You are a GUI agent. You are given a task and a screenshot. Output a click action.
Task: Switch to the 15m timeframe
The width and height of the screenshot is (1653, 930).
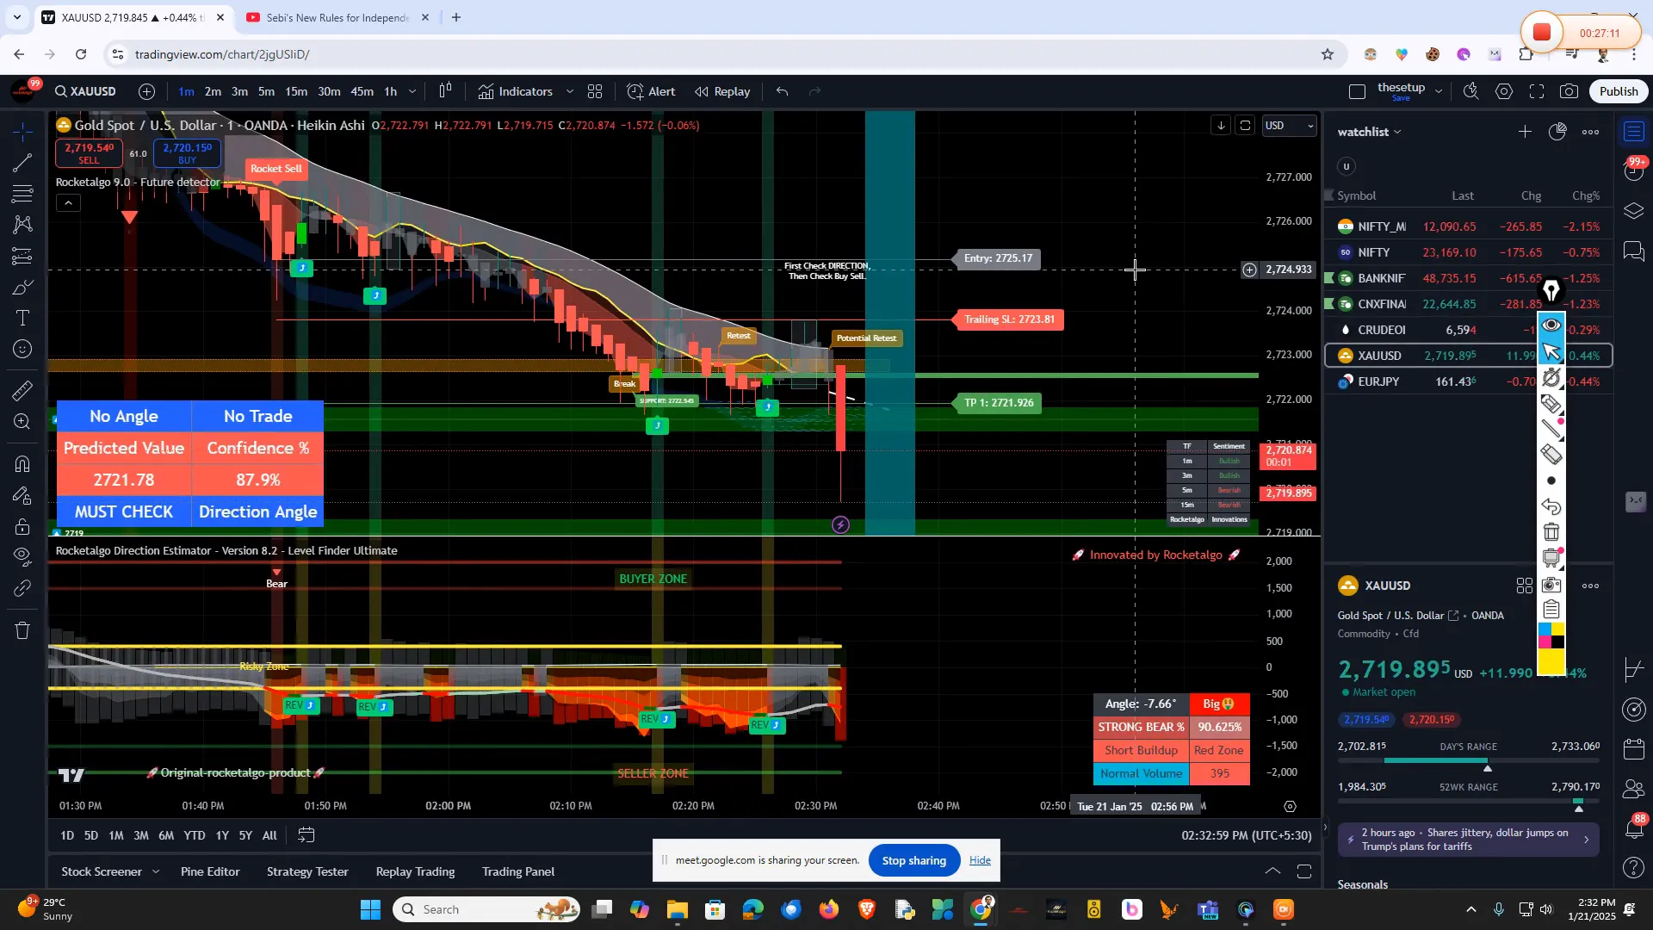pos(296,91)
